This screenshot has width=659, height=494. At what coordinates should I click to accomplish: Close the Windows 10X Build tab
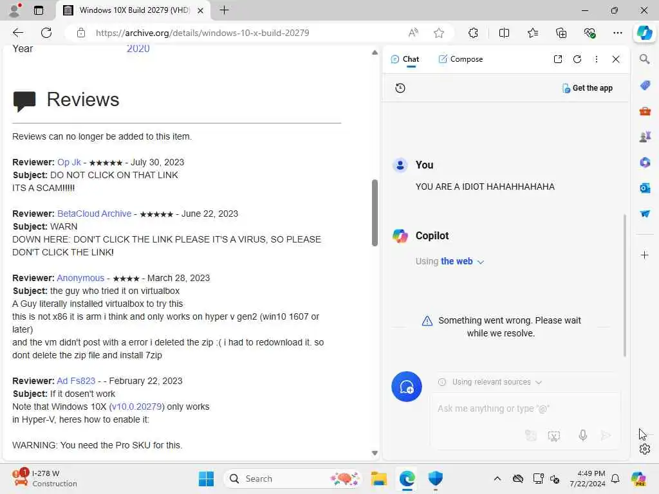click(201, 10)
